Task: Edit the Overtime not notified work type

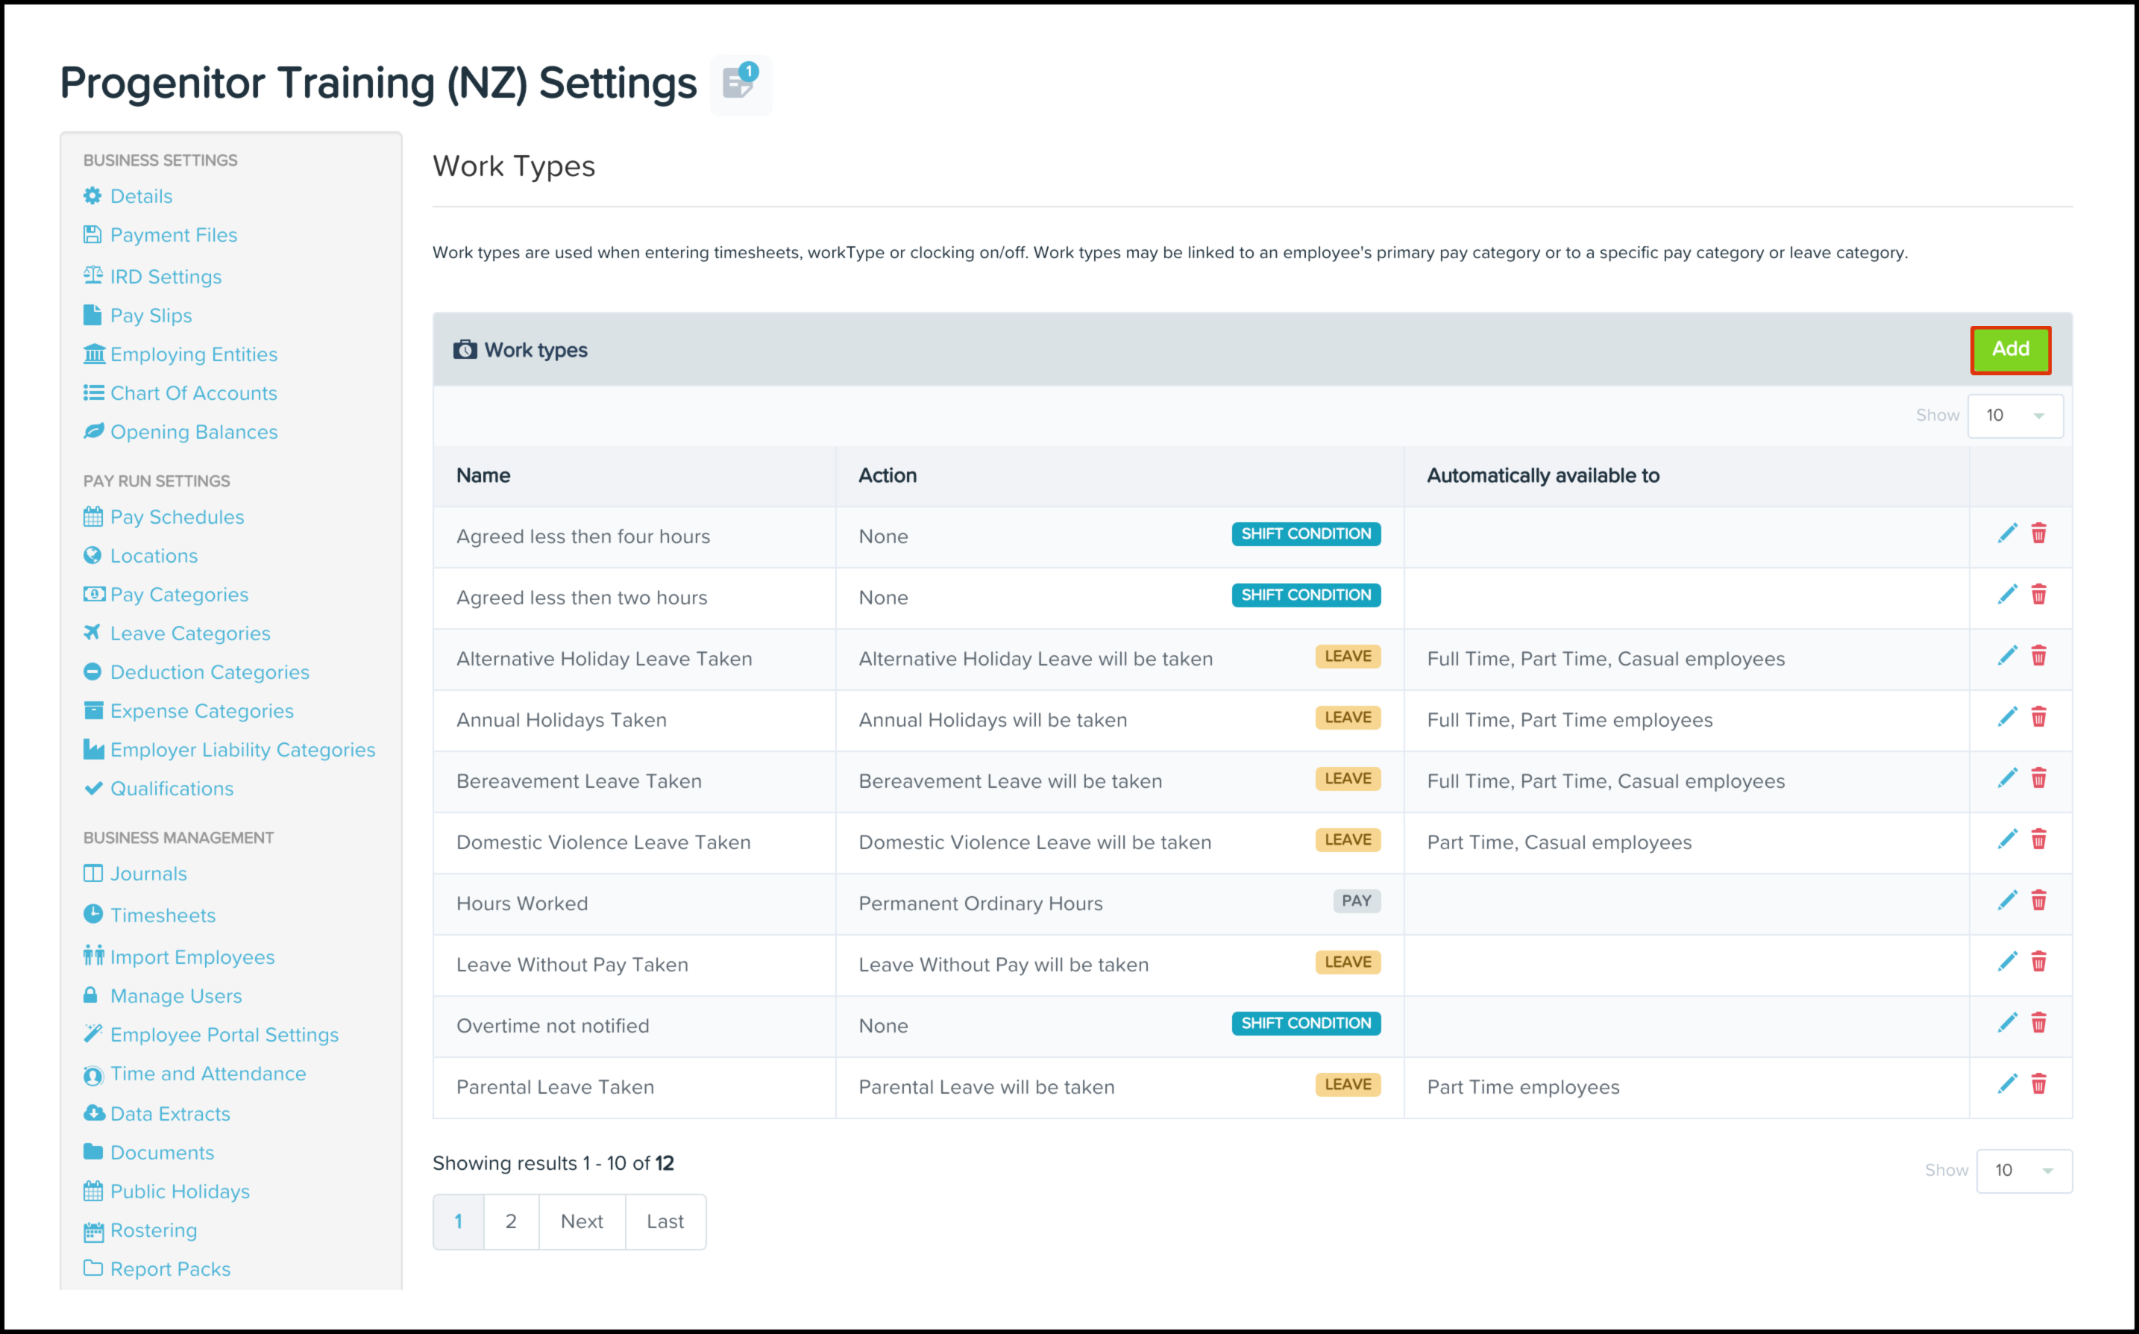Action: pos(2007,1024)
